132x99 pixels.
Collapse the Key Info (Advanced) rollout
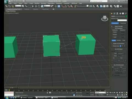(119, 65)
